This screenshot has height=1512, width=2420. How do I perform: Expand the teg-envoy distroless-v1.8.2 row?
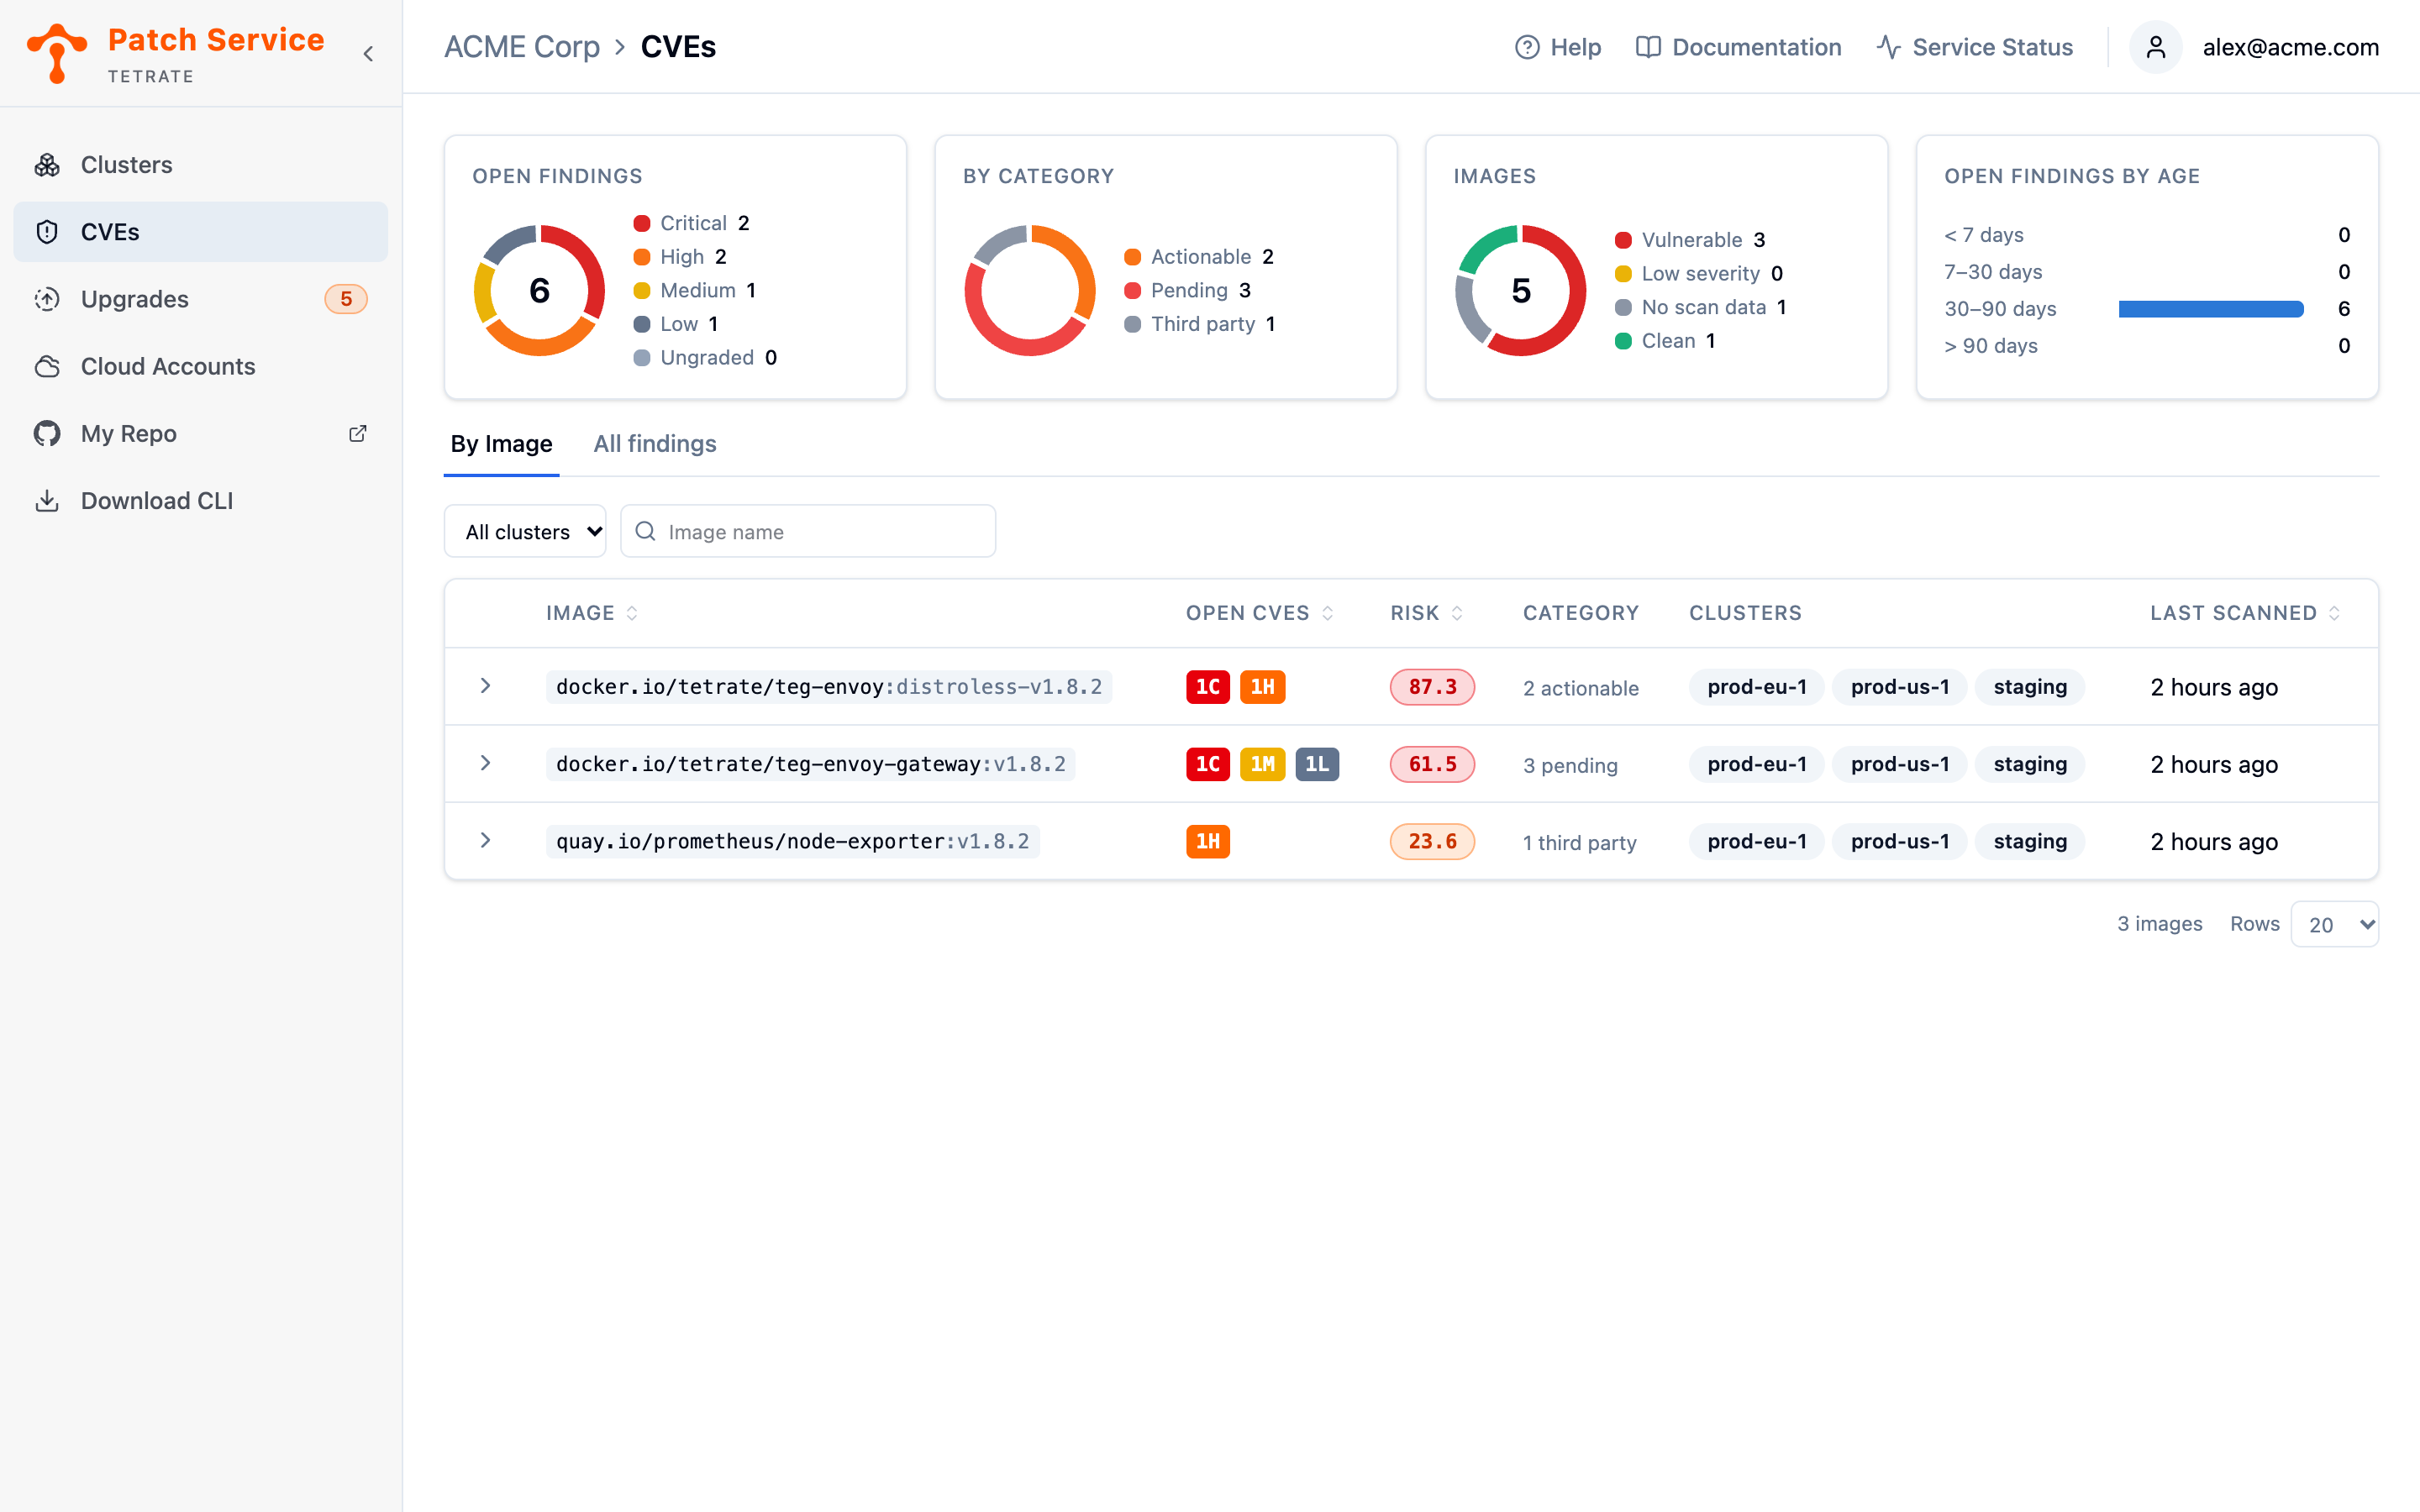(485, 686)
